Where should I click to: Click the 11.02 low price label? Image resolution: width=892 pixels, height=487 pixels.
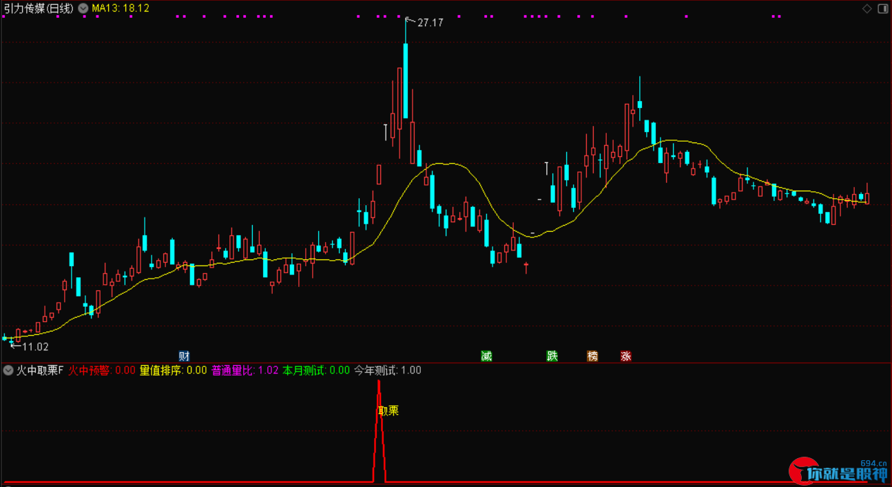coord(36,347)
